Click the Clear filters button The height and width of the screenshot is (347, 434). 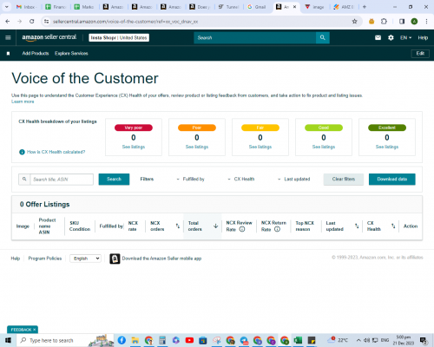click(344, 180)
